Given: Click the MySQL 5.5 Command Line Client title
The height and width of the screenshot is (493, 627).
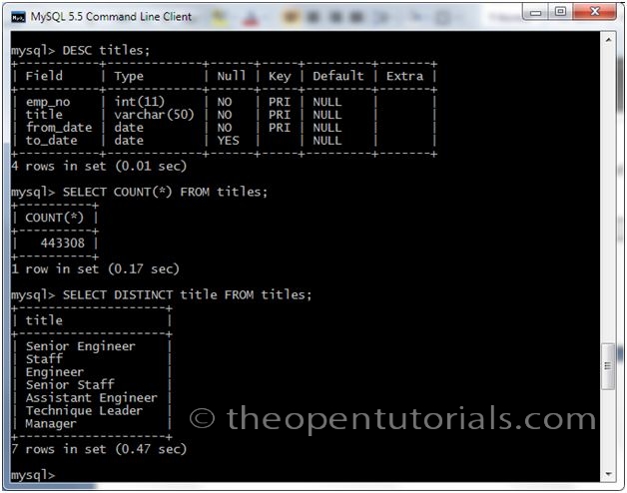Looking at the screenshot, I should pos(111,17).
